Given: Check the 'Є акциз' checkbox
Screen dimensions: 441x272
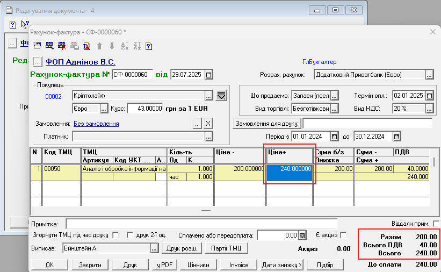Looking at the screenshot, I should point(344,235).
